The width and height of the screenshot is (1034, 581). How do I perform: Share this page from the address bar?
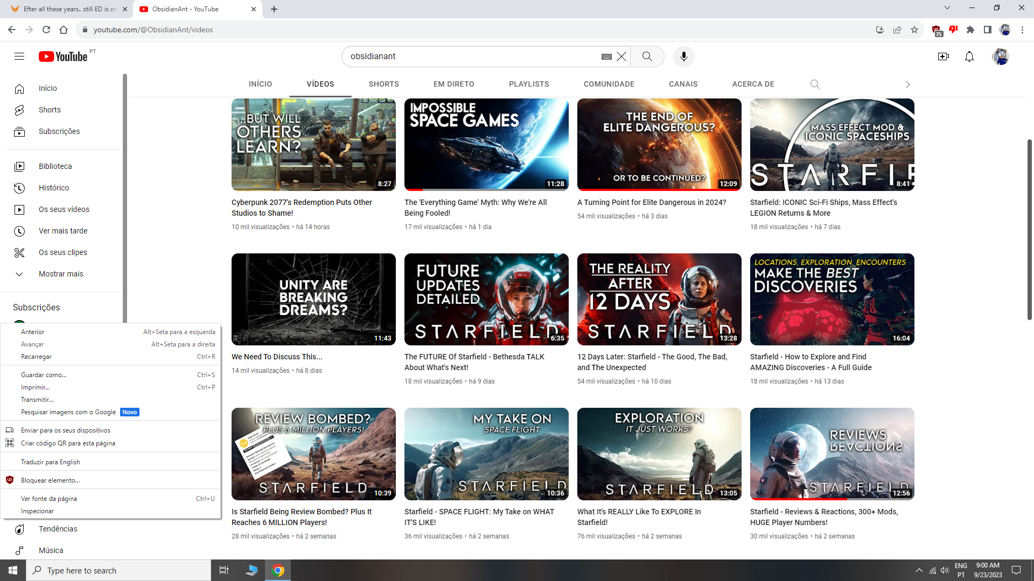[x=897, y=30]
